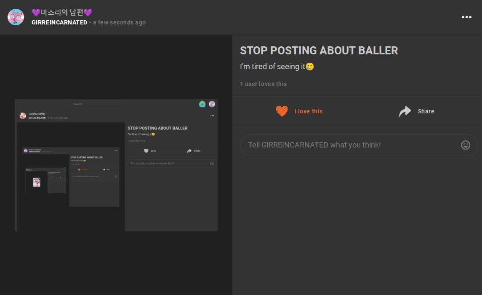Open GIRREINCARNATED's profile avatar
Image resolution: width=482 pixels, height=295 pixels.
coord(16,17)
